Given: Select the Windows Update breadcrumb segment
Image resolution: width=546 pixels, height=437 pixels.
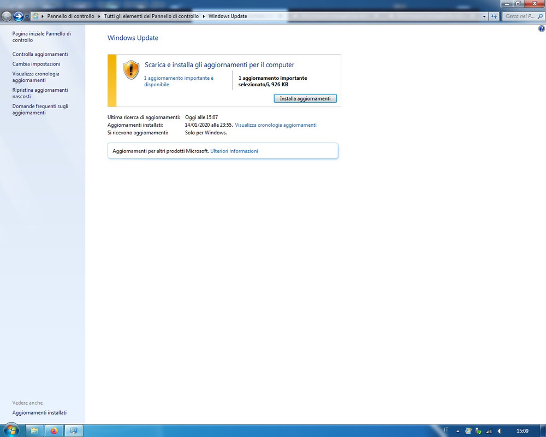Looking at the screenshot, I should (x=228, y=16).
